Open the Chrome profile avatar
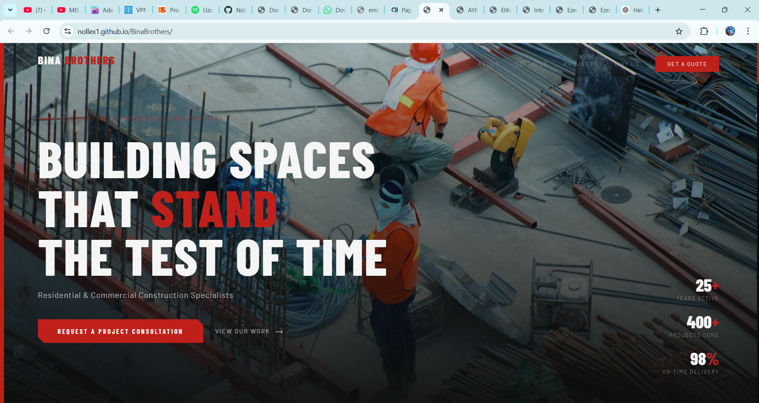This screenshot has height=403, width=759. [x=730, y=31]
